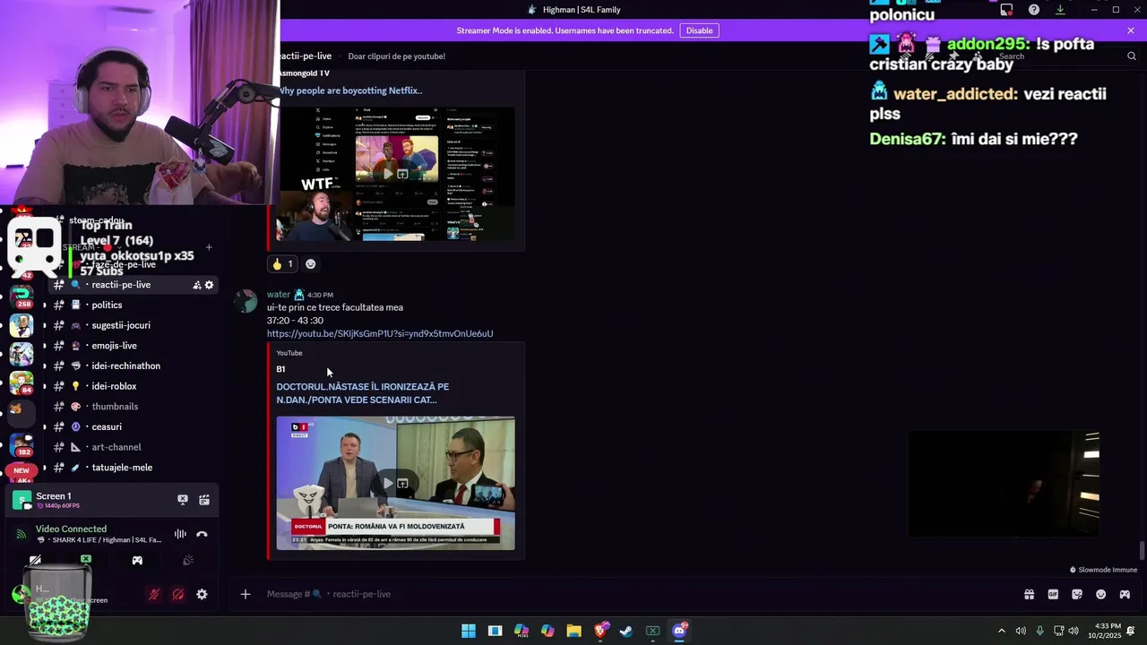Open Brave browser from taskbar
Screen dimensions: 1147x645
[600, 631]
